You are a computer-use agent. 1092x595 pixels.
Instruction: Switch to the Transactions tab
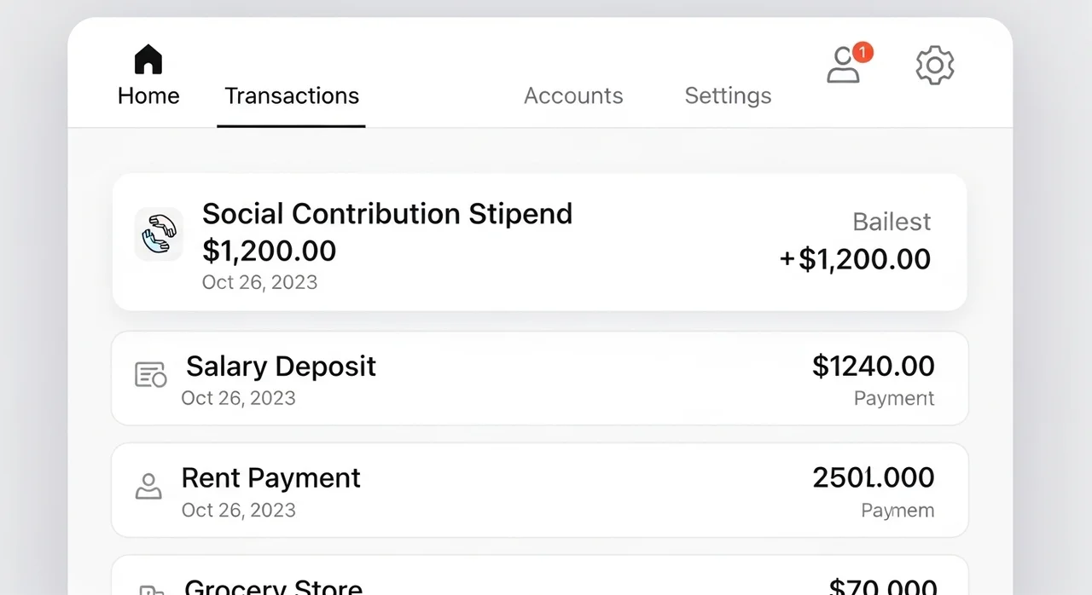[292, 95]
